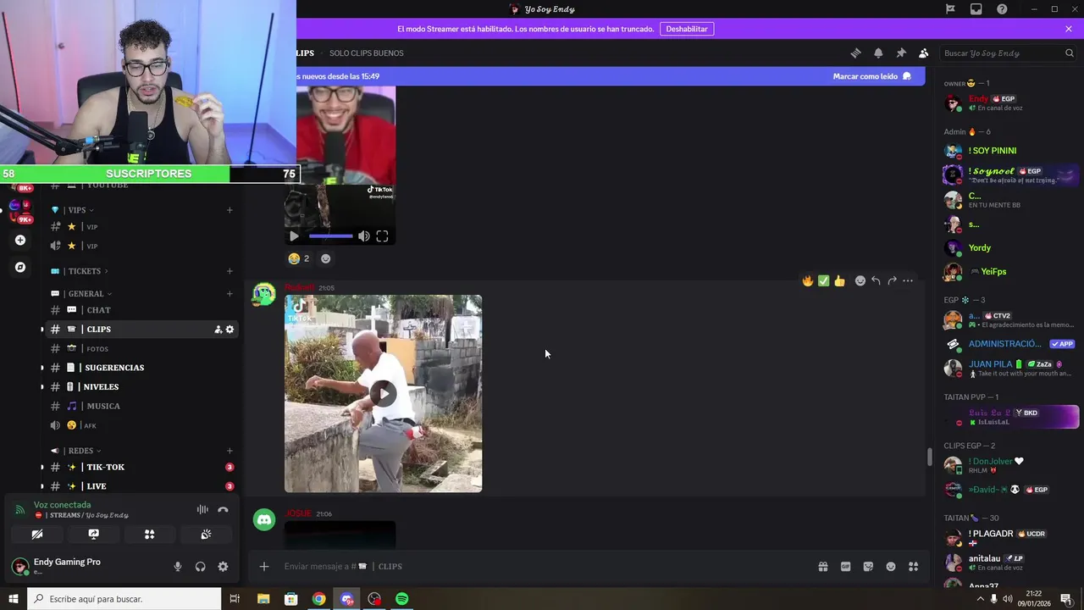Image resolution: width=1084 pixels, height=610 pixels.
Task: Enter fullscreen on the upper video
Action: (382, 236)
